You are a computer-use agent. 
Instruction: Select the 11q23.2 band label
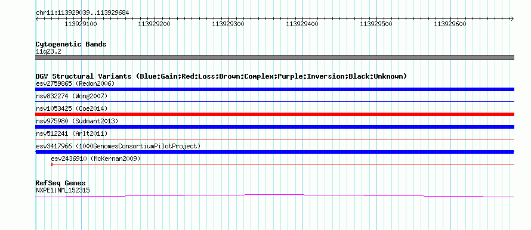coord(48,52)
